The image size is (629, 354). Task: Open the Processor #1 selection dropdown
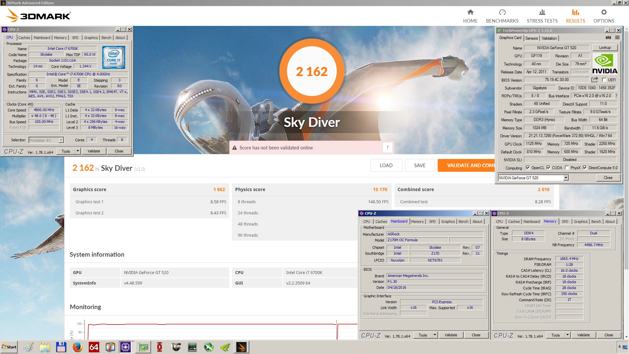61,140
